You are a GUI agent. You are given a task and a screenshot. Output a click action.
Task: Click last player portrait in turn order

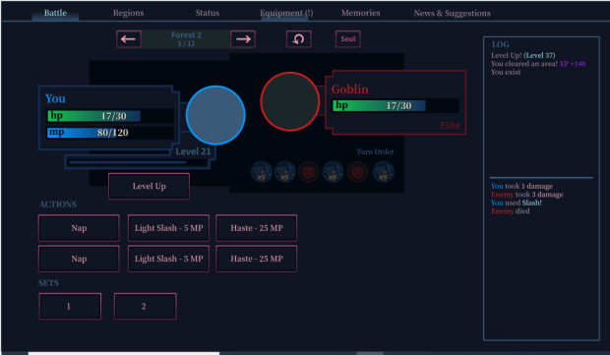coord(383,171)
